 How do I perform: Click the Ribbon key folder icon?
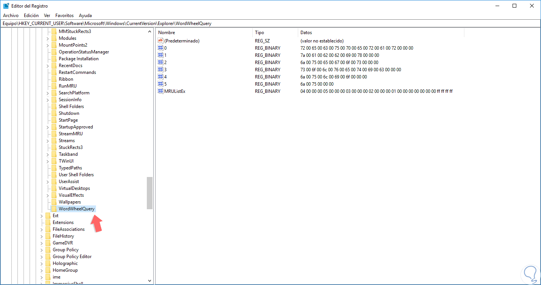point(54,79)
